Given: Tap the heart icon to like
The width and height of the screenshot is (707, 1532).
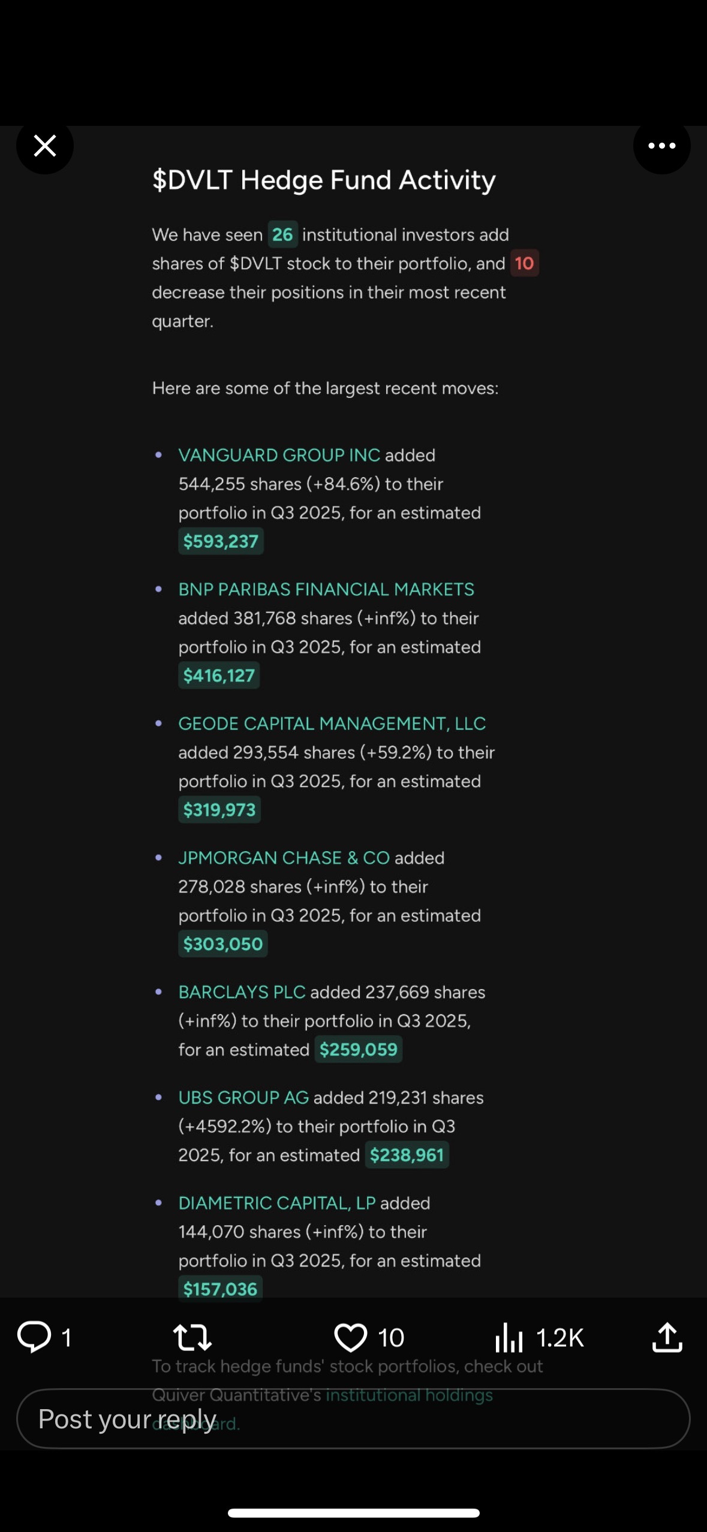Looking at the screenshot, I should coord(351,1337).
